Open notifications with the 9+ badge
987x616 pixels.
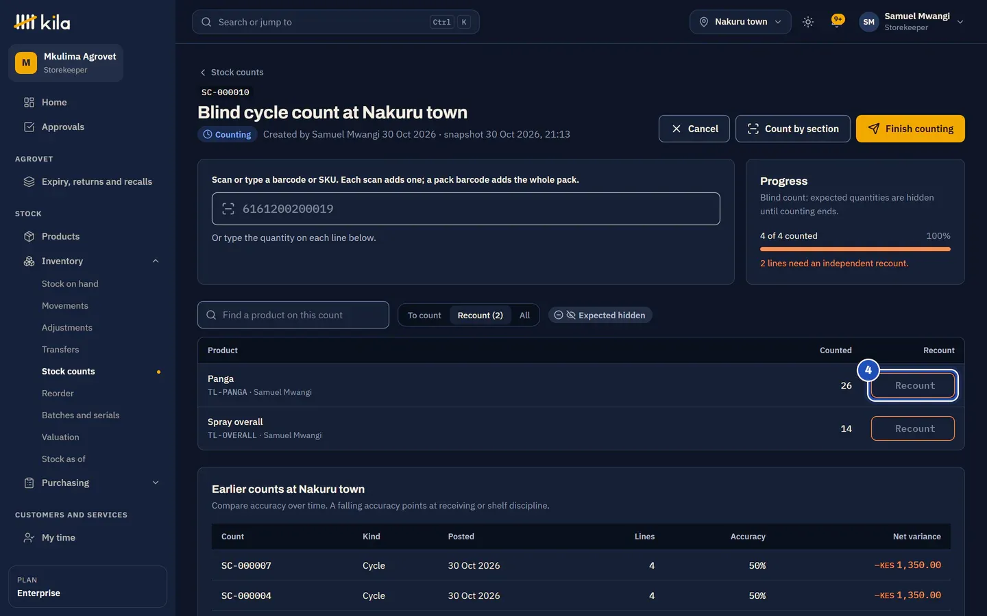[837, 21]
